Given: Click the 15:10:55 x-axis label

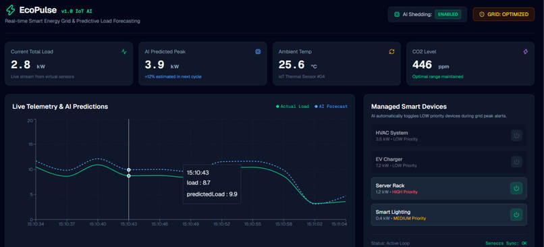Looking at the screenshot, I should (x=252, y=225).
